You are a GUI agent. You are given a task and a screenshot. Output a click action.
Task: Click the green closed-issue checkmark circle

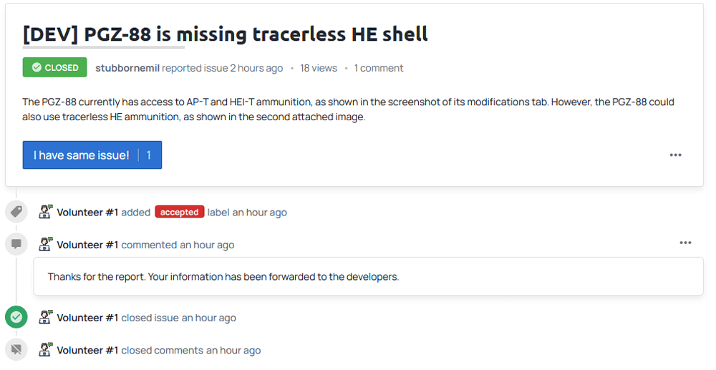point(16,317)
